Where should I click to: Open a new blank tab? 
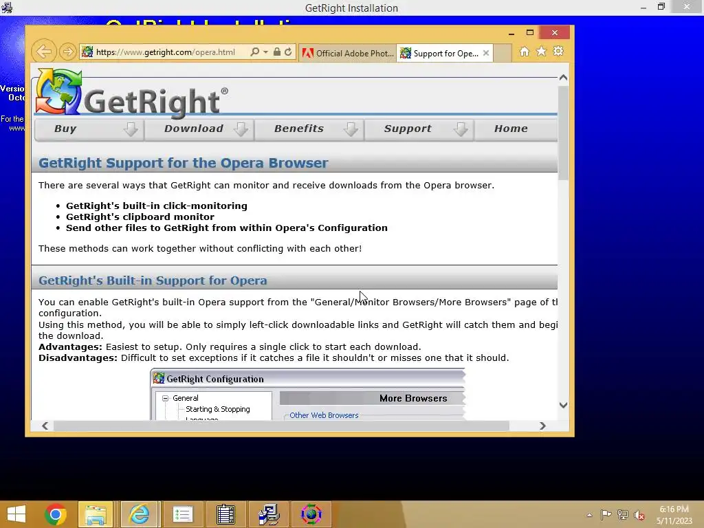(x=503, y=54)
